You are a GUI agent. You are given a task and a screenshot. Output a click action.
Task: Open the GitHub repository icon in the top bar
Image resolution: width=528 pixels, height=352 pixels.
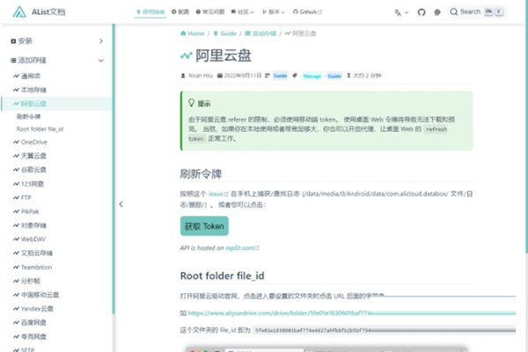(x=421, y=12)
